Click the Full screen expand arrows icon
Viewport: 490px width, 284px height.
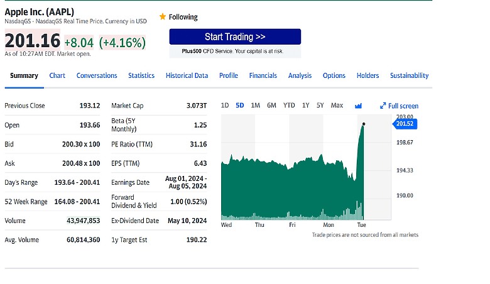383,106
